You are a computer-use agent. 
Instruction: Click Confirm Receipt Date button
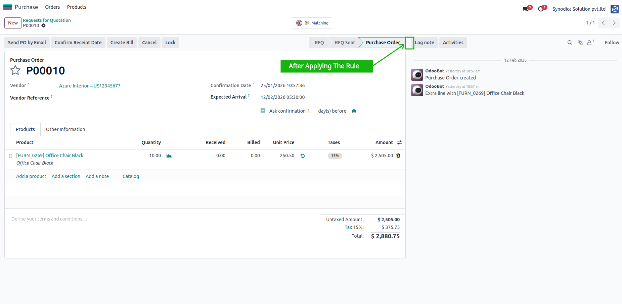78,43
